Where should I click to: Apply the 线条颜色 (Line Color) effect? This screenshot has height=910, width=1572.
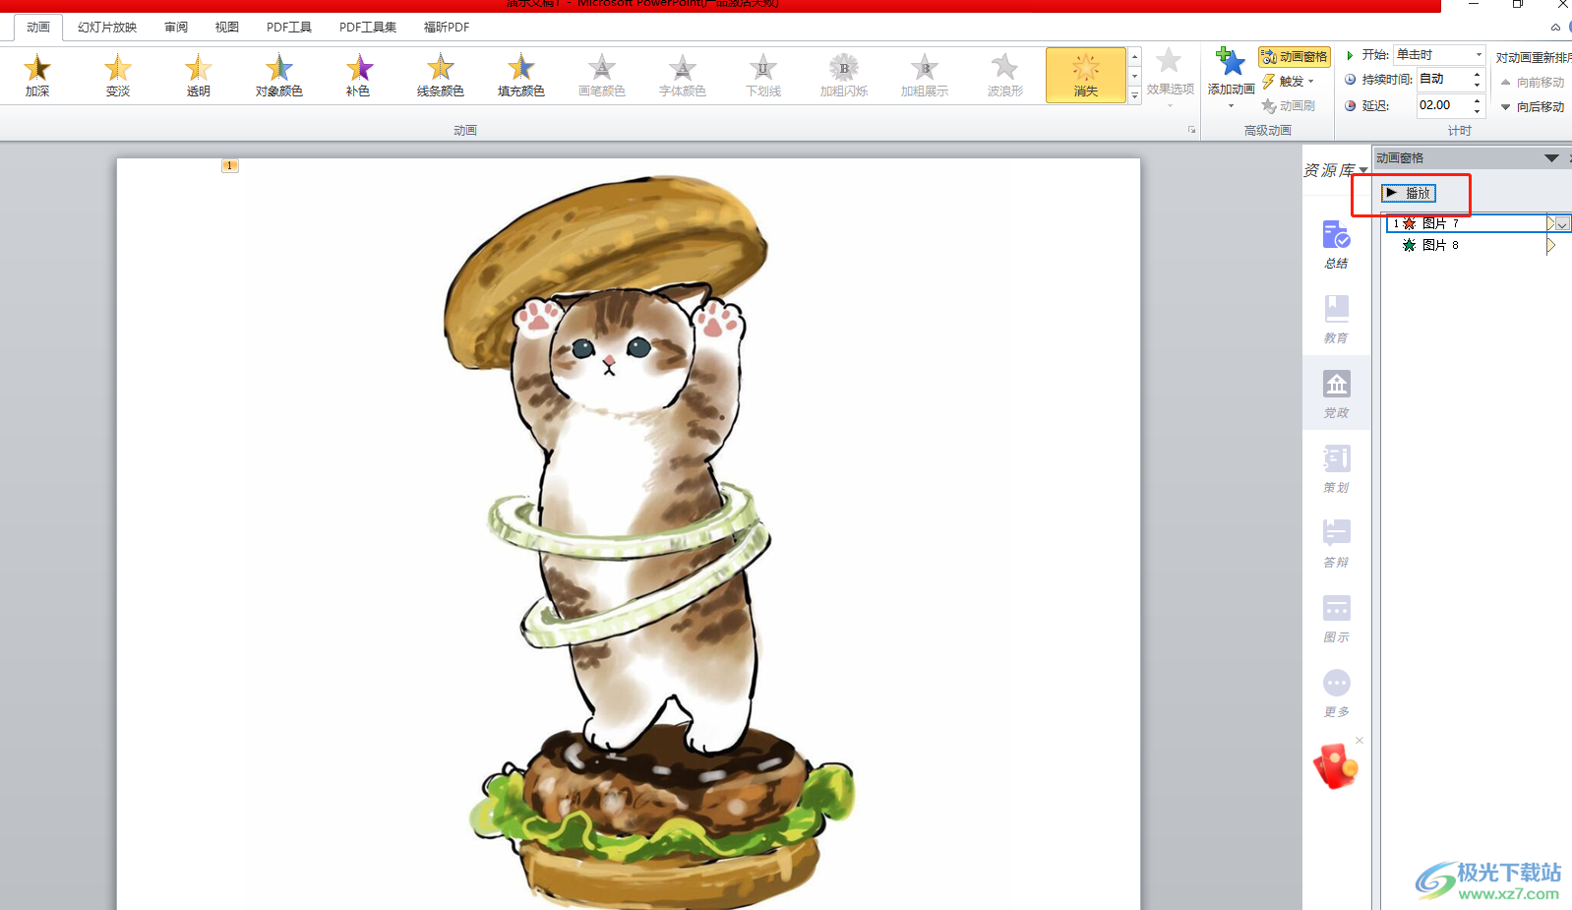440,76
